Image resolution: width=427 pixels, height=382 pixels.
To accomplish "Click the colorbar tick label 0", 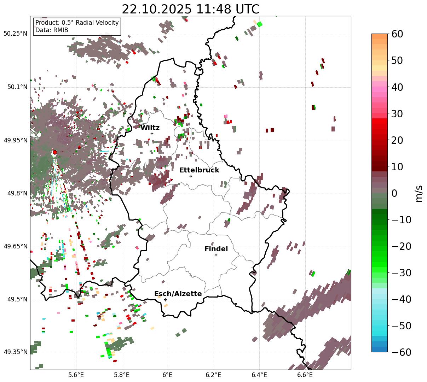I will click(394, 193).
